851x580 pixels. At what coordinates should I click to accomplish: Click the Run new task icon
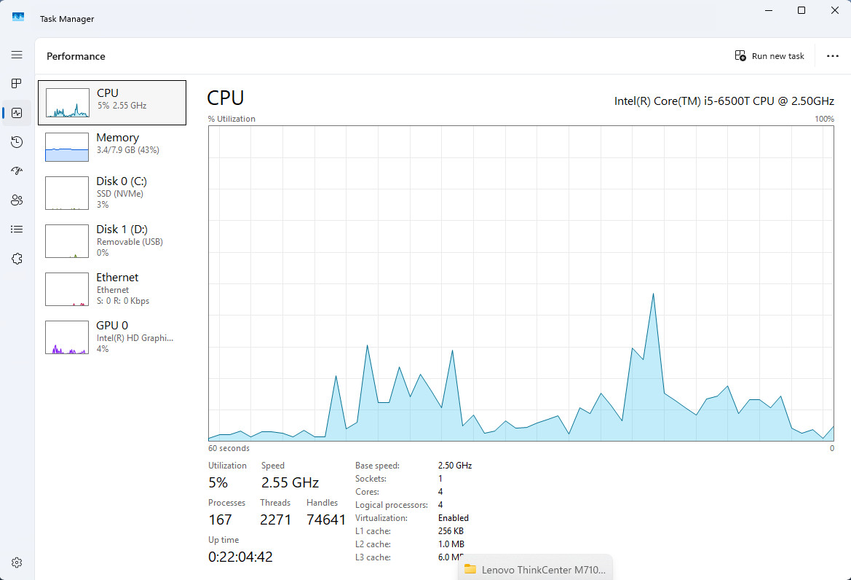pos(740,56)
